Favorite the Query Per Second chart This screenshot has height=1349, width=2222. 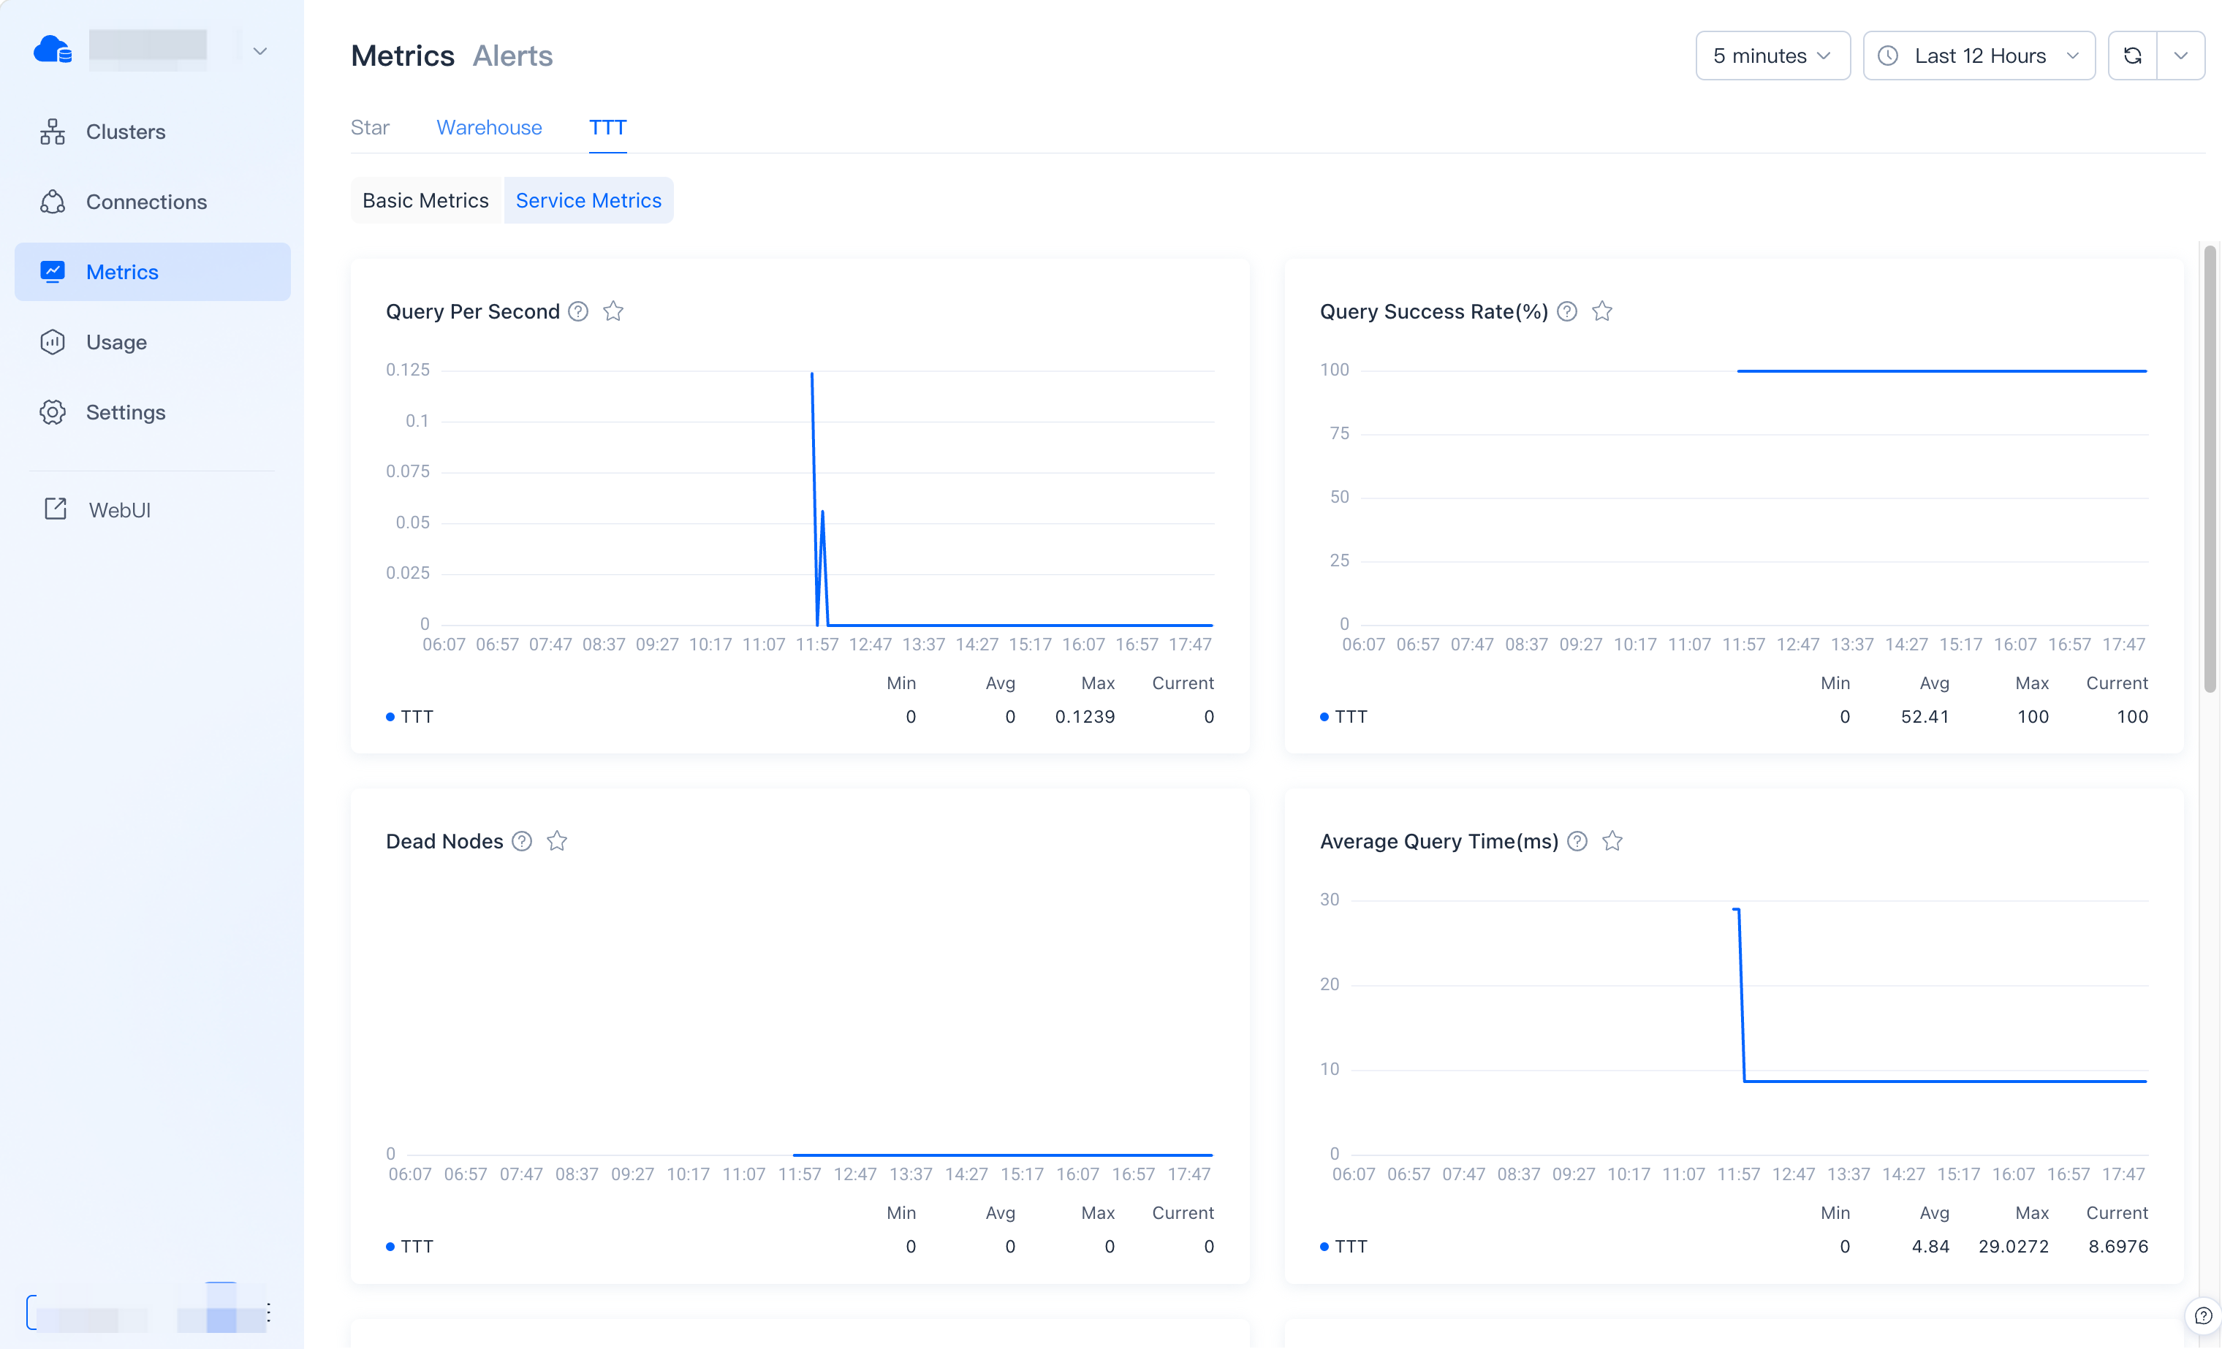(613, 311)
